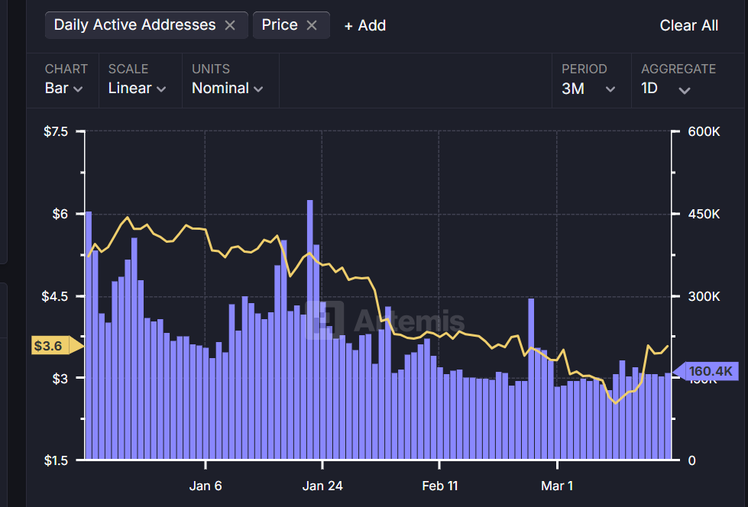Image resolution: width=748 pixels, height=507 pixels.
Task: Click the tallest bar near Jan 24
Action: pos(310,328)
